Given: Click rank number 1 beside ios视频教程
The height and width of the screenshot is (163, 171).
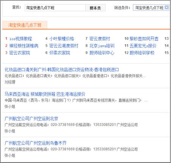Looking at the screenshot, I should (x=6, y=38).
